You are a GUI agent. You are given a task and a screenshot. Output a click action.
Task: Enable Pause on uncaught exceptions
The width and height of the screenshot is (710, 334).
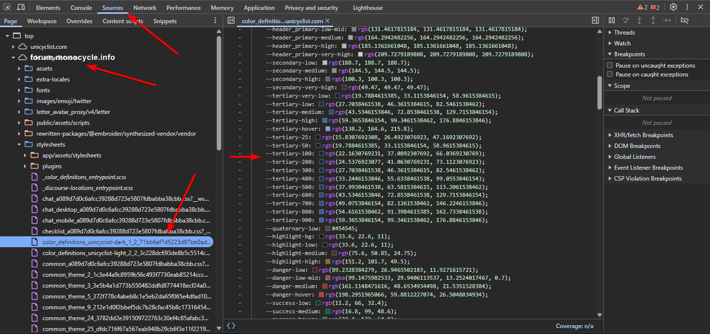click(x=610, y=66)
